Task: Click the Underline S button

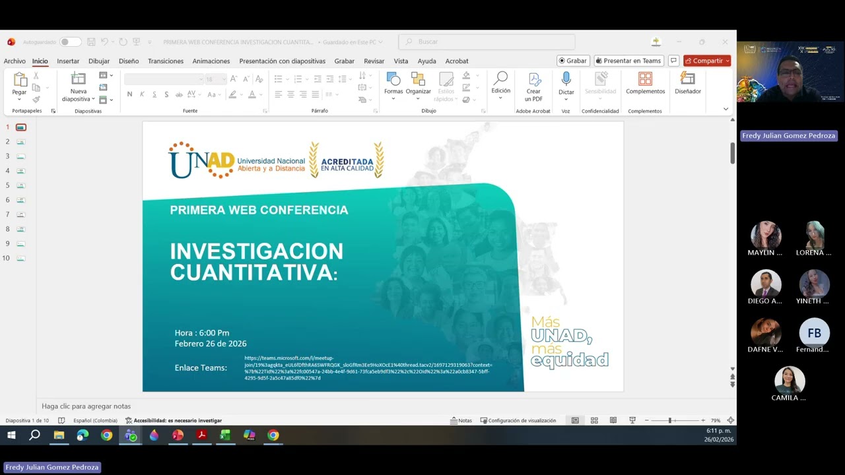Action: [154, 94]
